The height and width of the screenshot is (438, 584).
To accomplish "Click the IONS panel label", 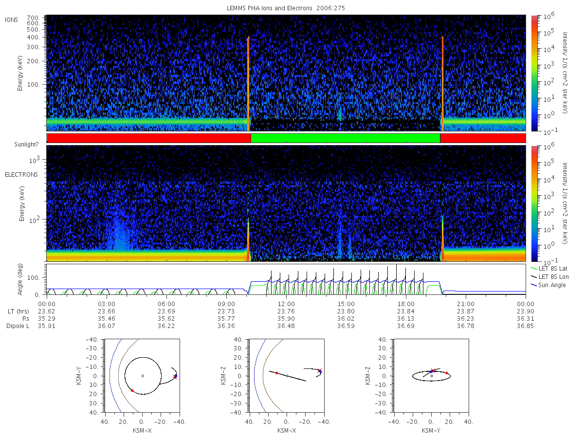I will coord(12,19).
